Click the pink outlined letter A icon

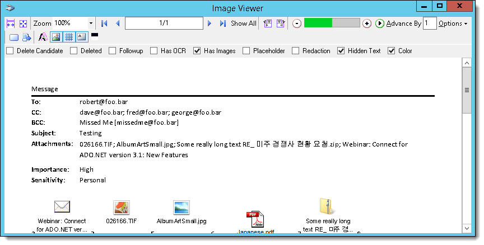(x=43, y=37)
